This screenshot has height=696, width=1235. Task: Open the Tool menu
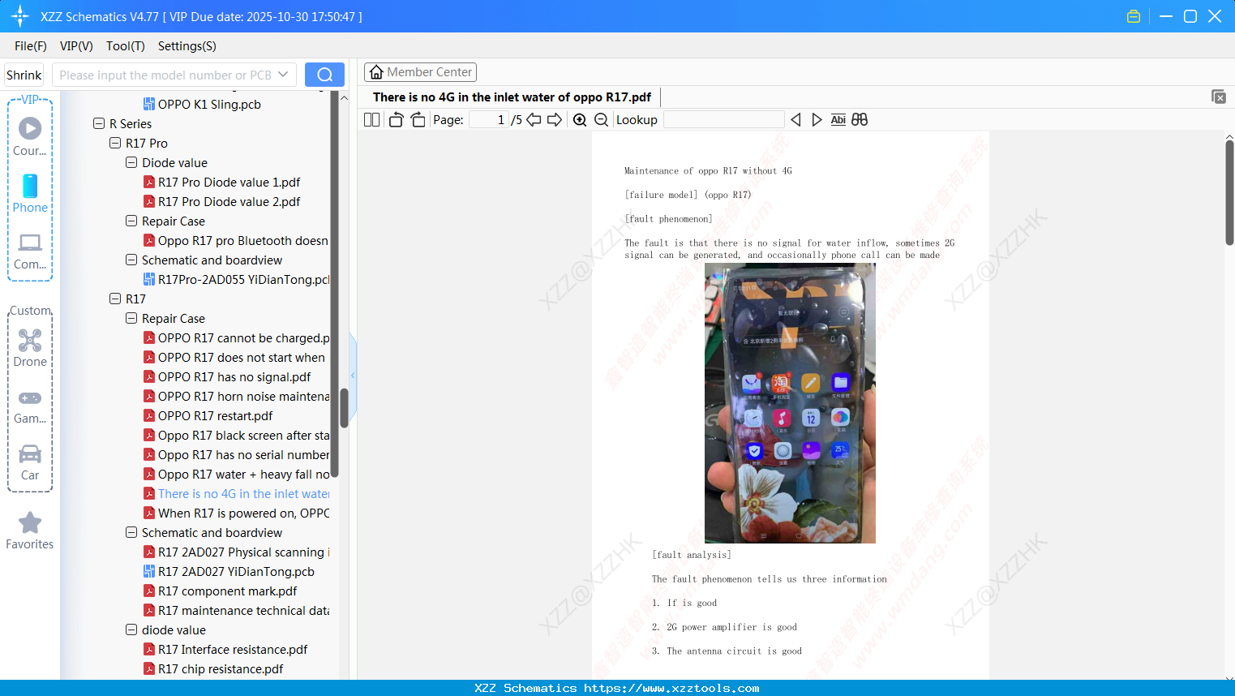[x=125, y=46]
